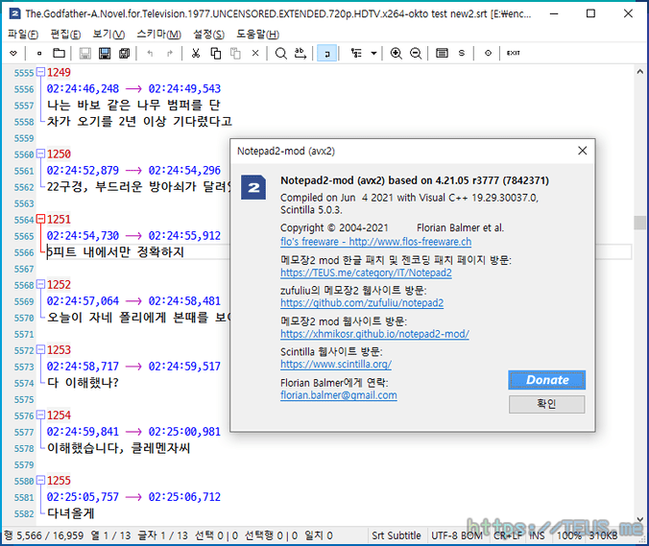Click the zoom out magnifier icon
The image size is (649, 546).
point(416,53)
